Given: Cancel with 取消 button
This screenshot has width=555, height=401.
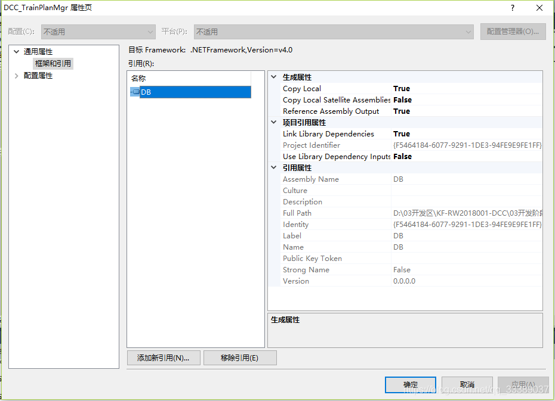Looking at the screenshot, I should click(467, 384).
